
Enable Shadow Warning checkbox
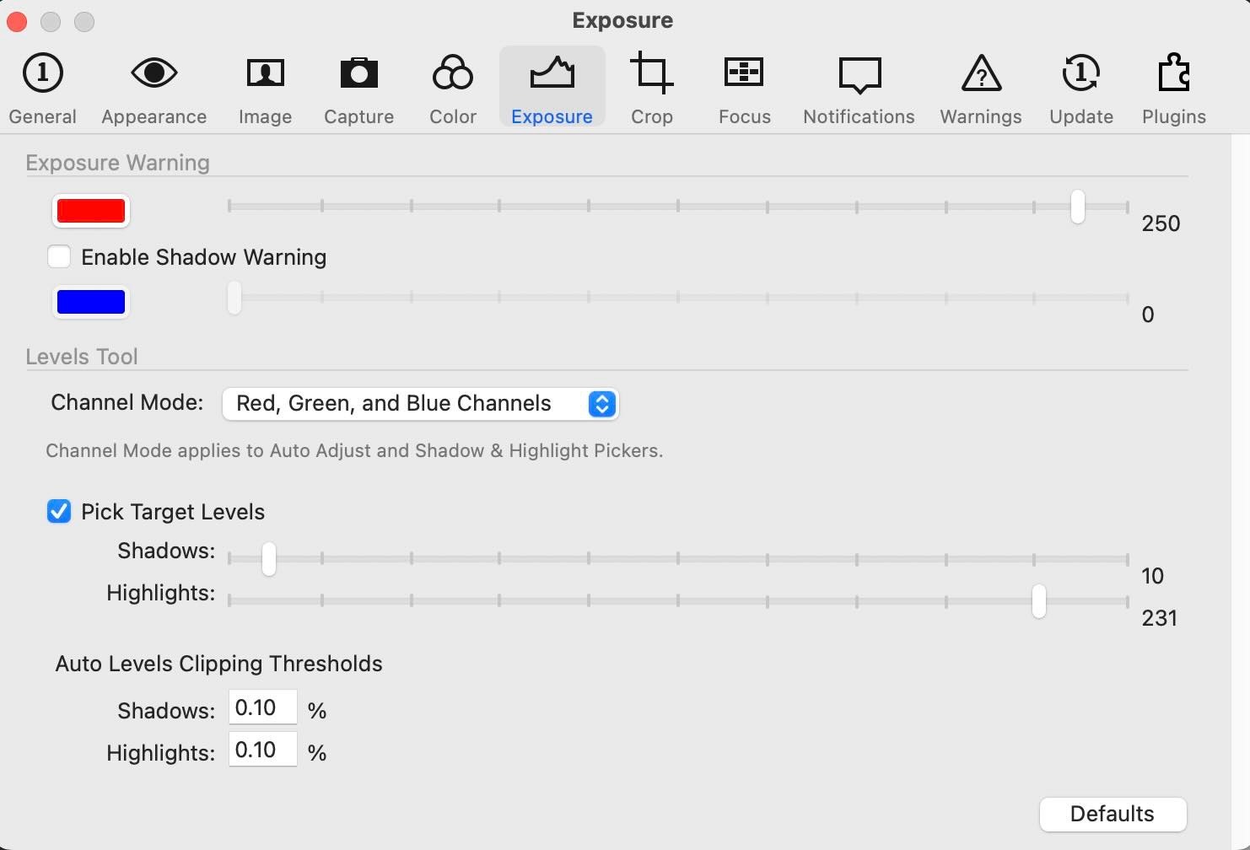(59, 257)
